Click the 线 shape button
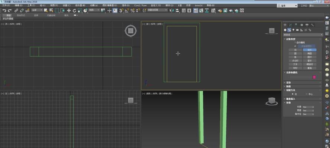The height and width of the screenshot is (148, 330). tap(295, 50)
